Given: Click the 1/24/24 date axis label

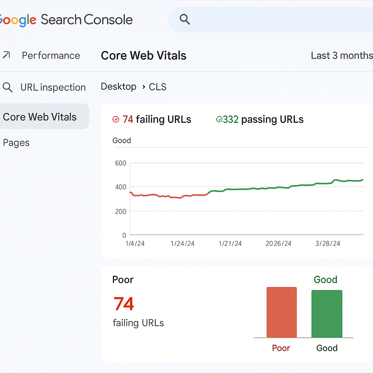Looking at the screenshot, I should pos(182,243).
